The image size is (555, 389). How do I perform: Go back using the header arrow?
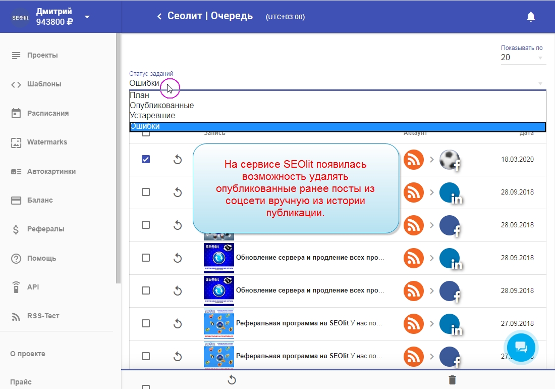tap(159, 17)
